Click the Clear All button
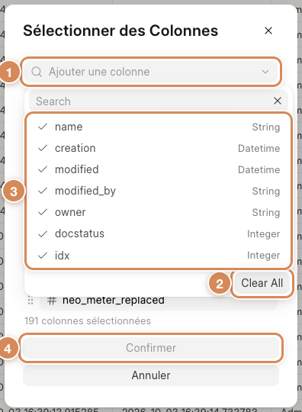 point(262,283)
